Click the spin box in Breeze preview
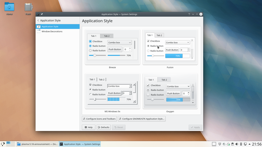The image size is (262, 147). coord(128,49)
